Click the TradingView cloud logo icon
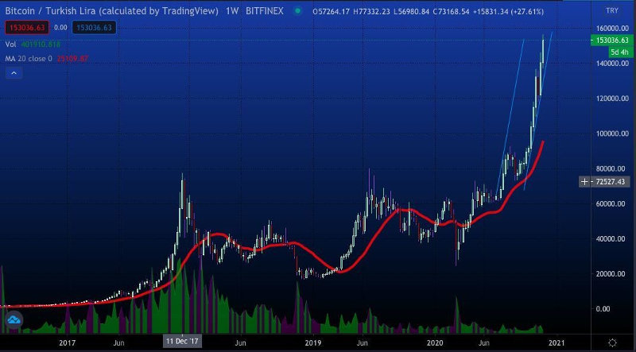Image resolution: width=636 pixels, height=352 pixels. pyautogui.click(x=14, y=320)
